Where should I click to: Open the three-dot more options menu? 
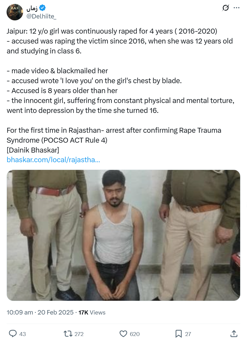tap(236, 8)
